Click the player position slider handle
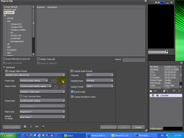This screenshot has height=138, width=184. tap(167, 52)
